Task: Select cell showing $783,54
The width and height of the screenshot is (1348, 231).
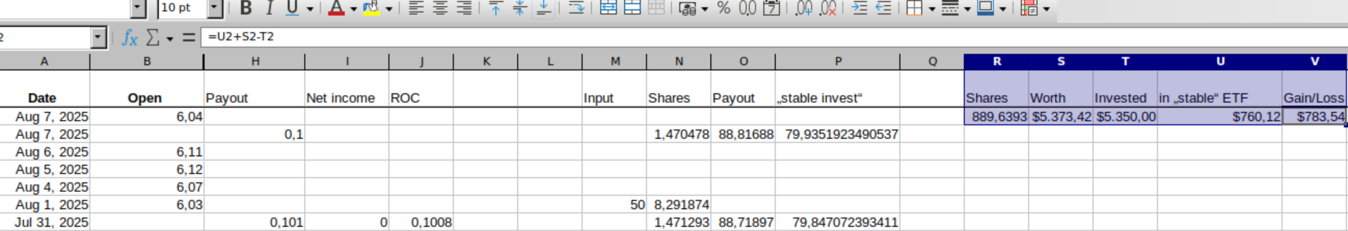Action: click(x=1315, y=117)
